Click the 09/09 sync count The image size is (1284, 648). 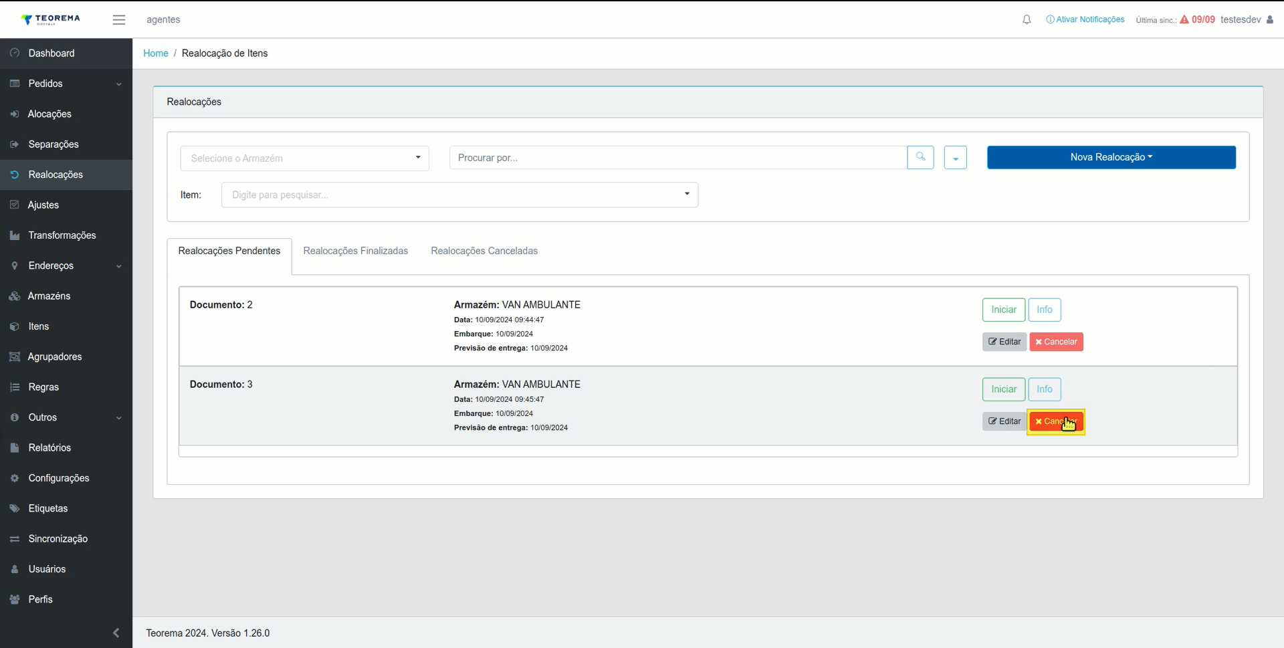point(1203,19)
